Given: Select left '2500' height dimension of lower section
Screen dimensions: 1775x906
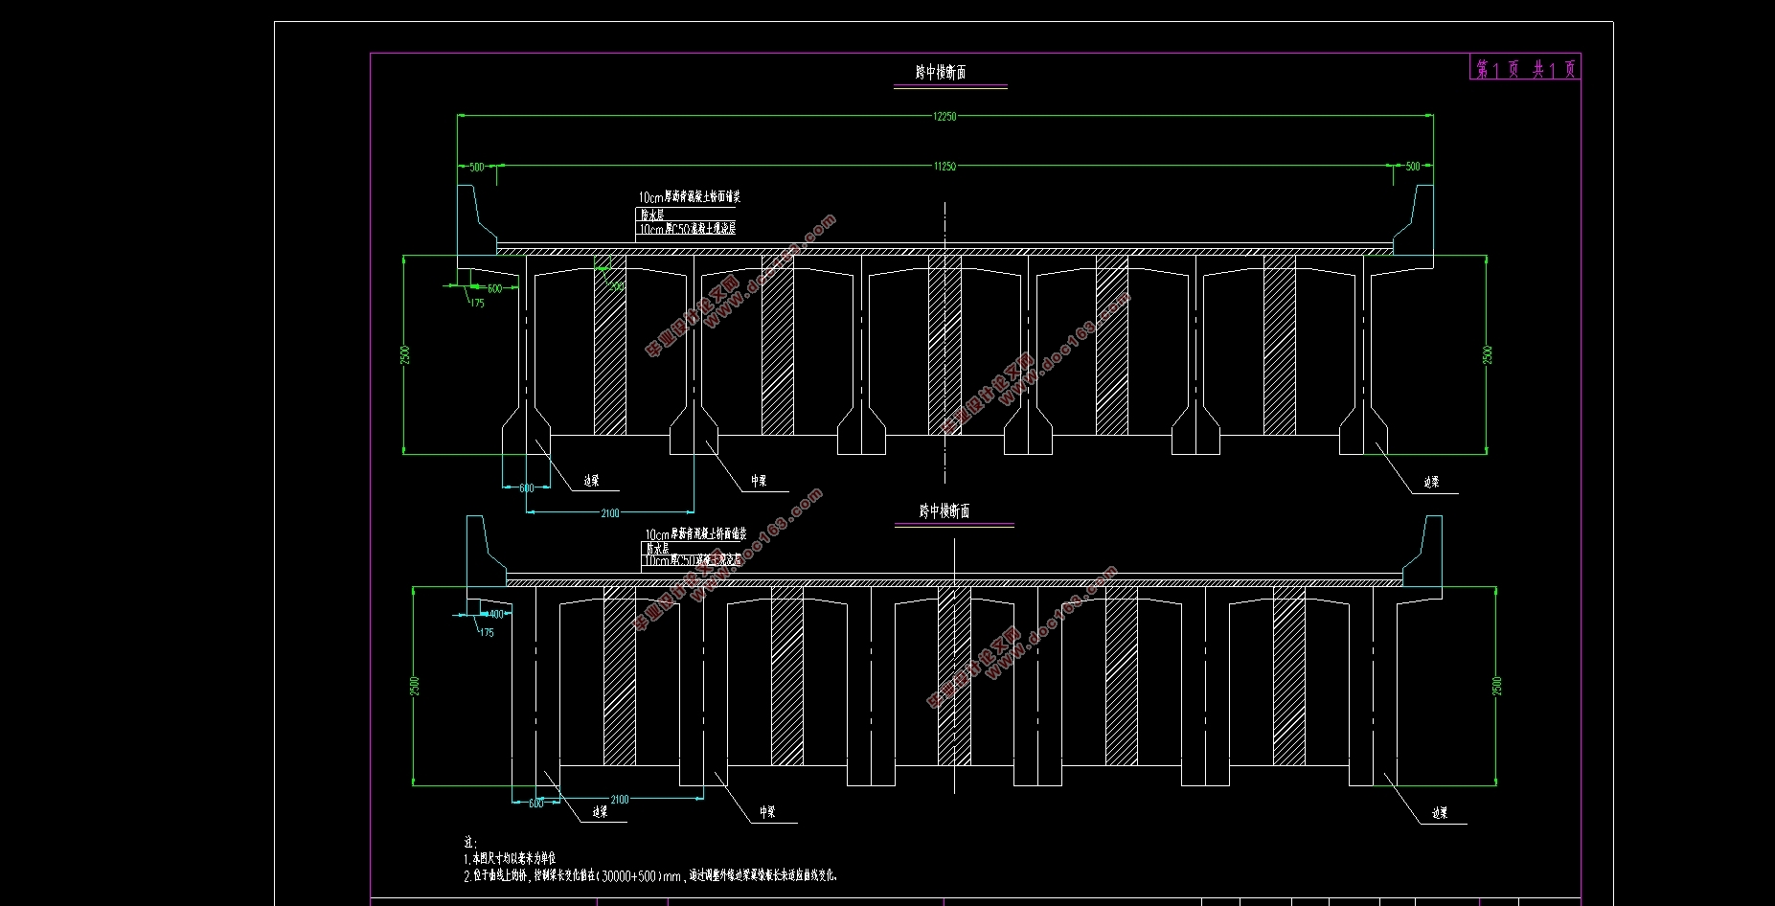Looking at the screenshot, I should coord(415,686).
